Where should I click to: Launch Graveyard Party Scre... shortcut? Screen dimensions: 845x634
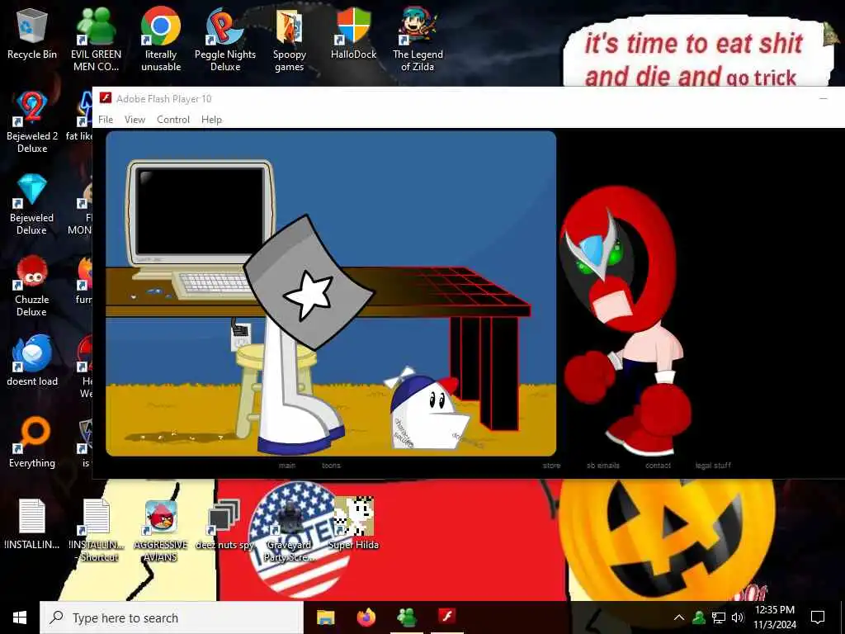coord(290,531)
